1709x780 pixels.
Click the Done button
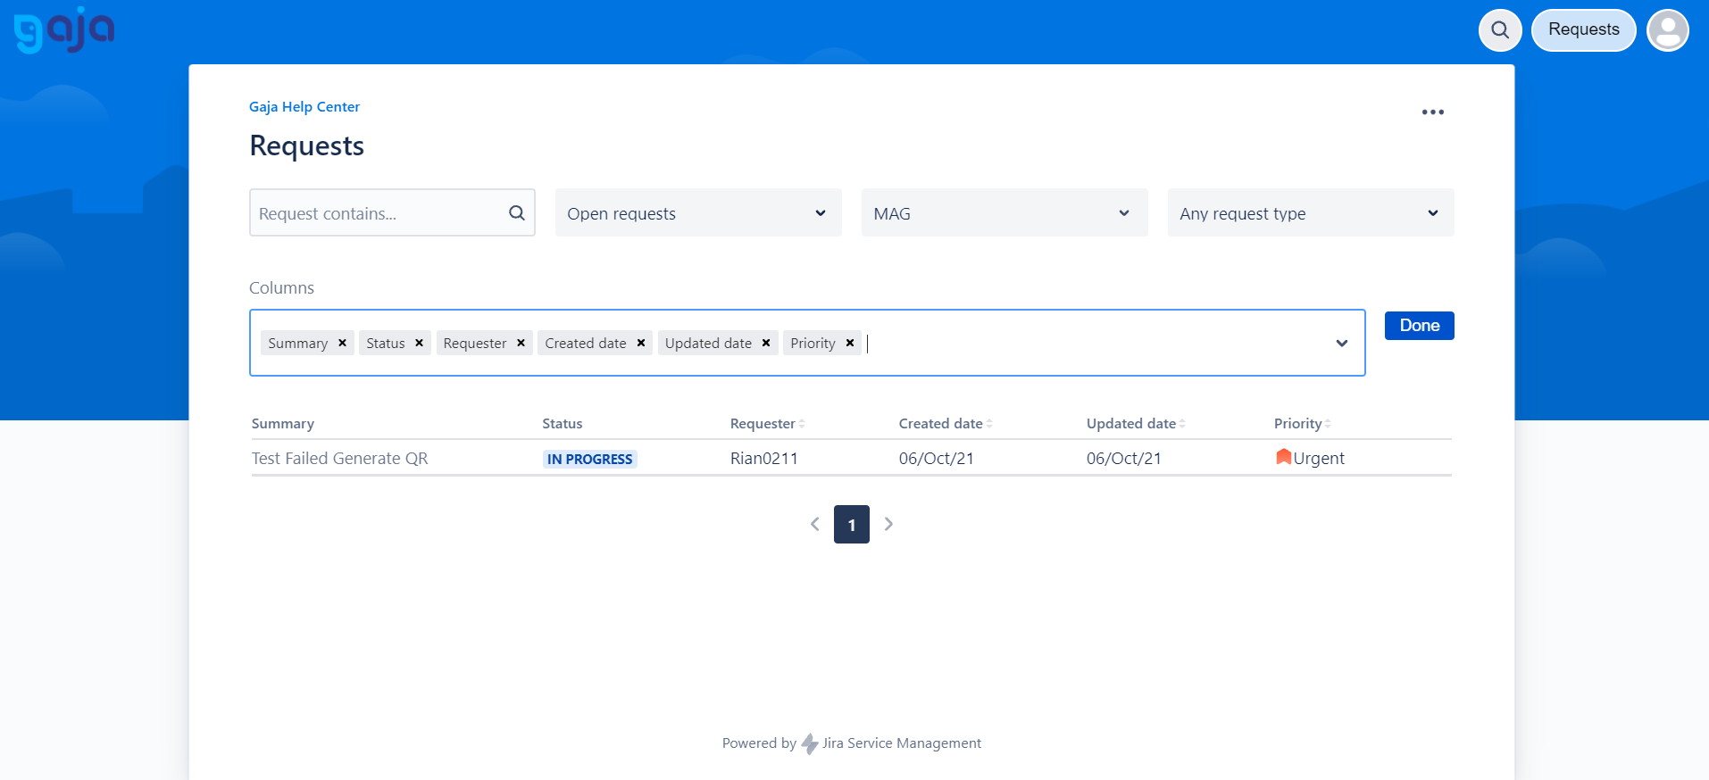(1419, 326)
